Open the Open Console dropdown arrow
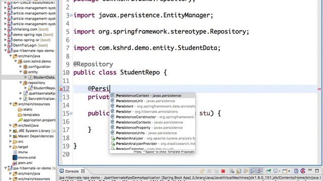 (x=289, y=171)
